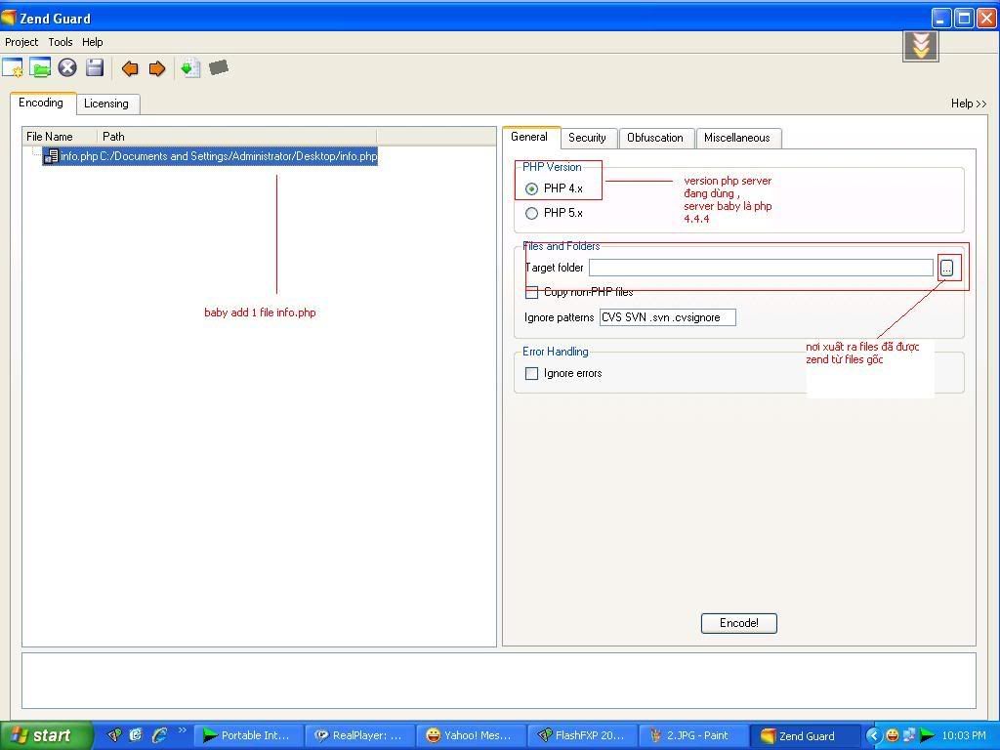Screen dimensions: 1000x750
Task: Click the Zend Guard title bar logo
Action: 8,18
